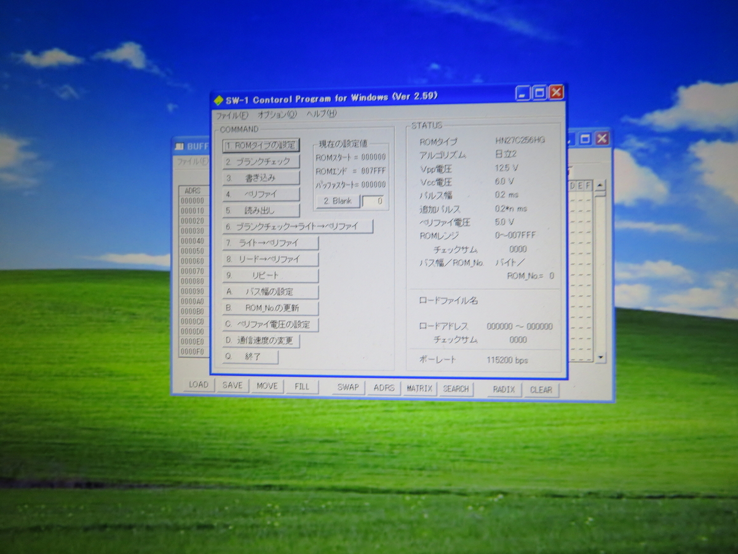
Task: Click the 5. 読み出し button
Action: [261, 210]
